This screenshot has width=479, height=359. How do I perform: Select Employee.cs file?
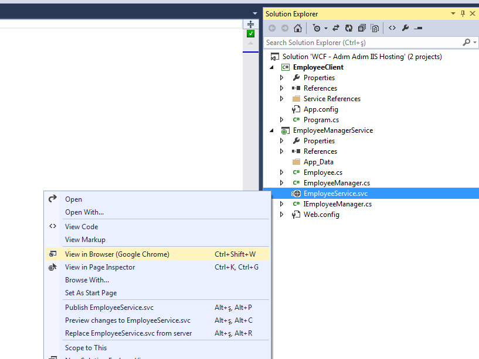323,172
